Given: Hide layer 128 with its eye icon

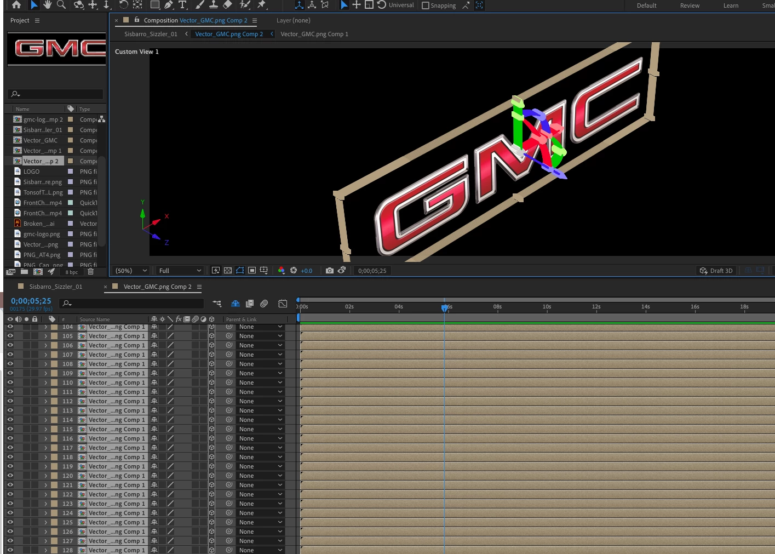Looking at the screenshot, I should pos(10,550).
